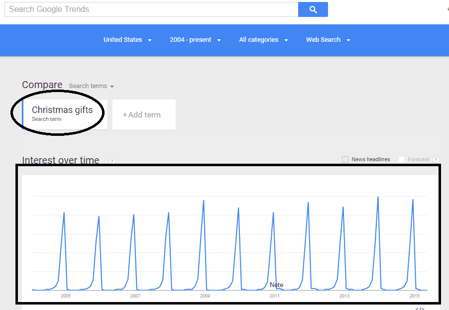Screen dimensions: 449x310
Task: Click the Interest over time heading
Action: tap(60, 160)
